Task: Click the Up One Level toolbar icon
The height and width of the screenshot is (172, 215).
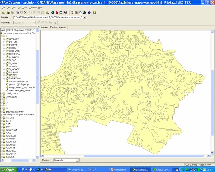Action: click(x=3, y=13)
